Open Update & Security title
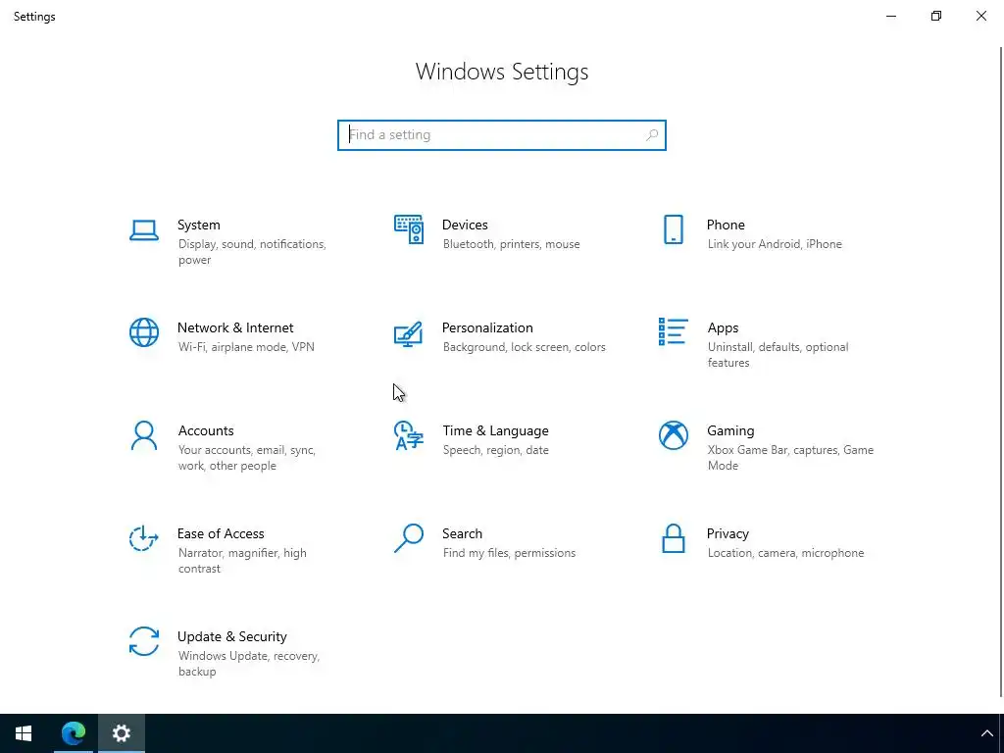1004x753 pixels. [x=231, y=637]
